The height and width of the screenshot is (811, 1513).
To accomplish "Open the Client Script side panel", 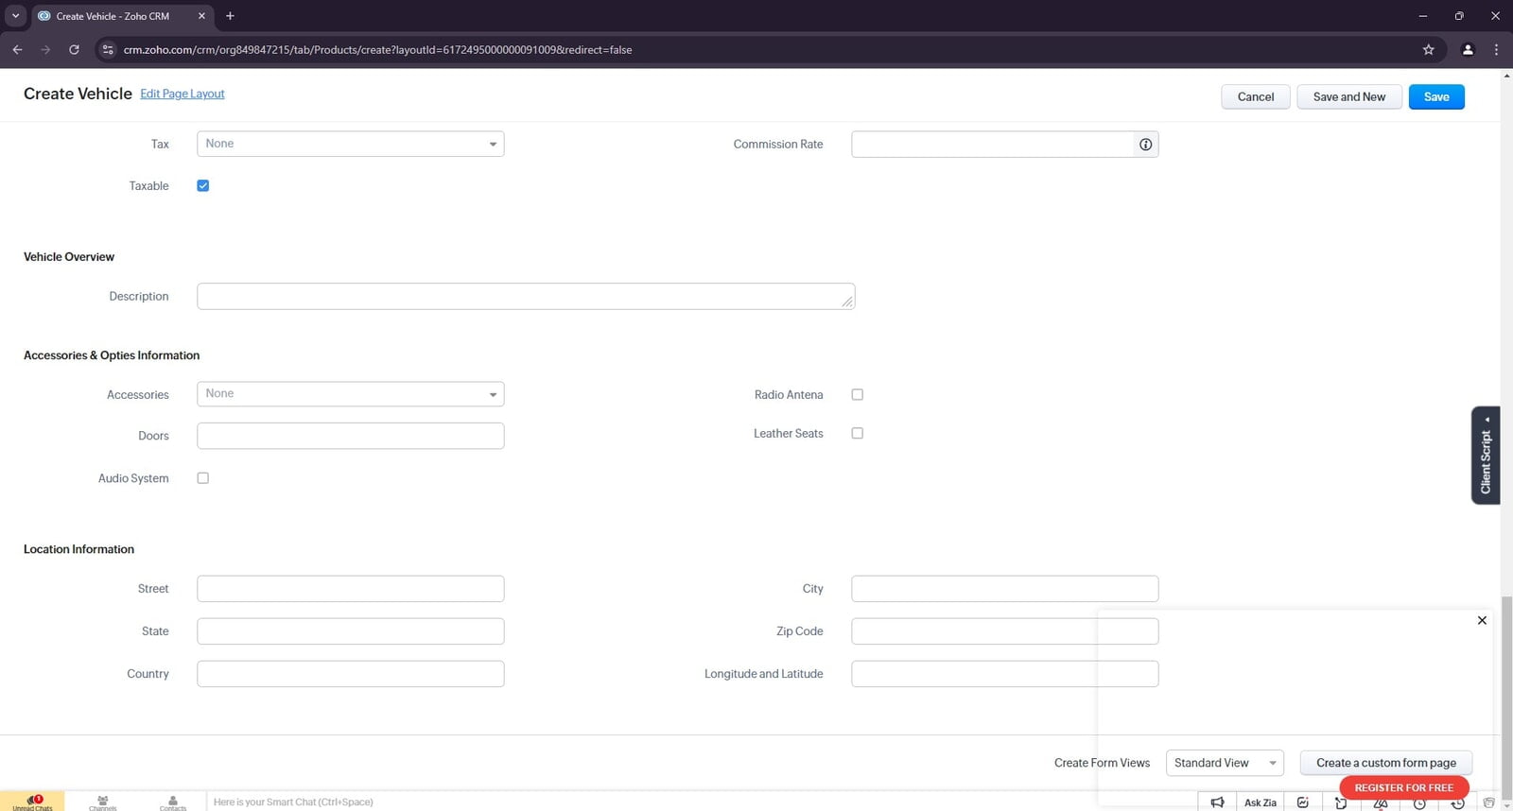I will pyautogui.click(x=1486, y=456).
